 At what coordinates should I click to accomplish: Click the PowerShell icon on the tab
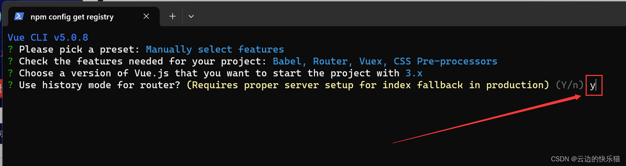point(19,17)
